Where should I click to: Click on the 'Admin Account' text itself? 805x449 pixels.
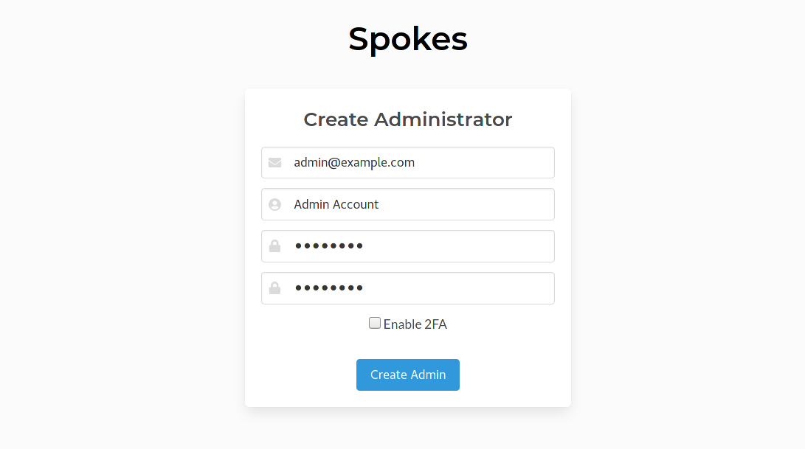336,204
